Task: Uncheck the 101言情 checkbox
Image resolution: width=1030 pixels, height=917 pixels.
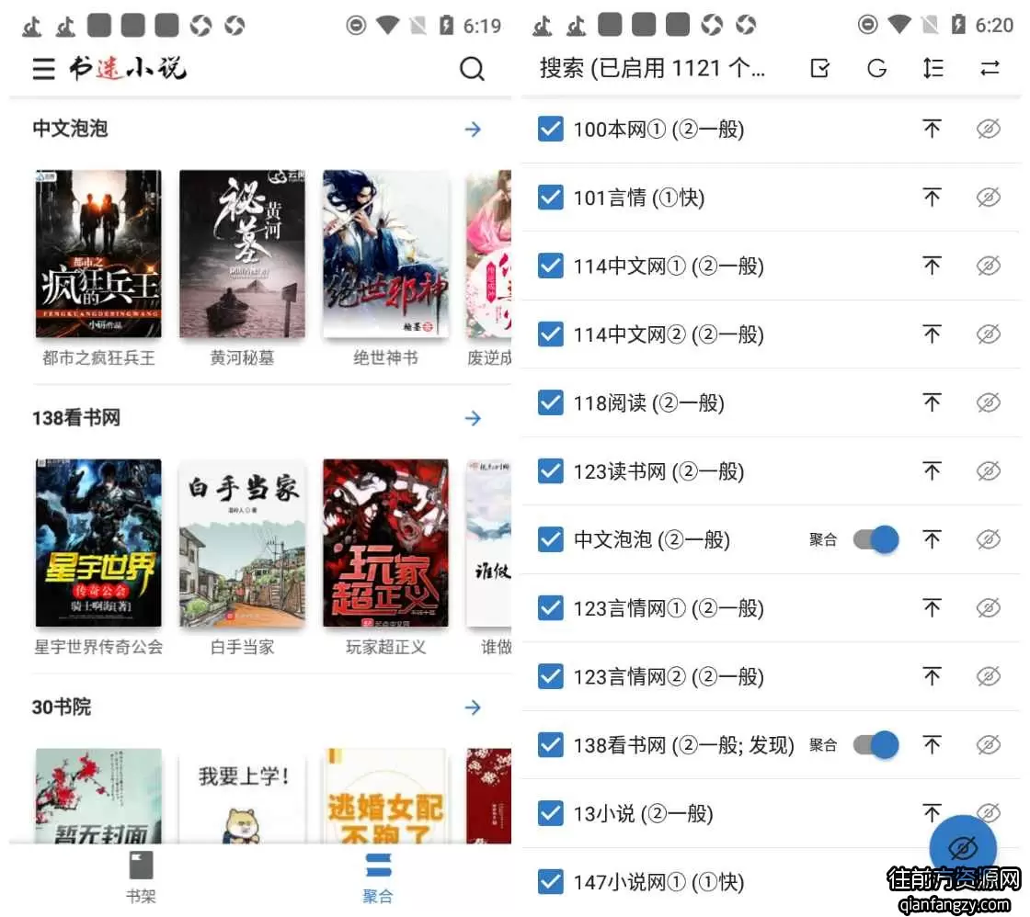Action: pos(550,197)
